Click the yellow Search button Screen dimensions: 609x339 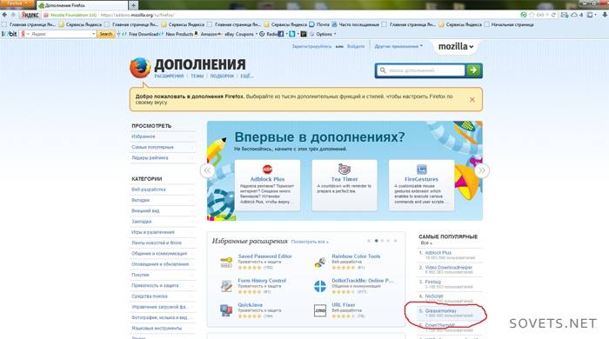[105, 34]
